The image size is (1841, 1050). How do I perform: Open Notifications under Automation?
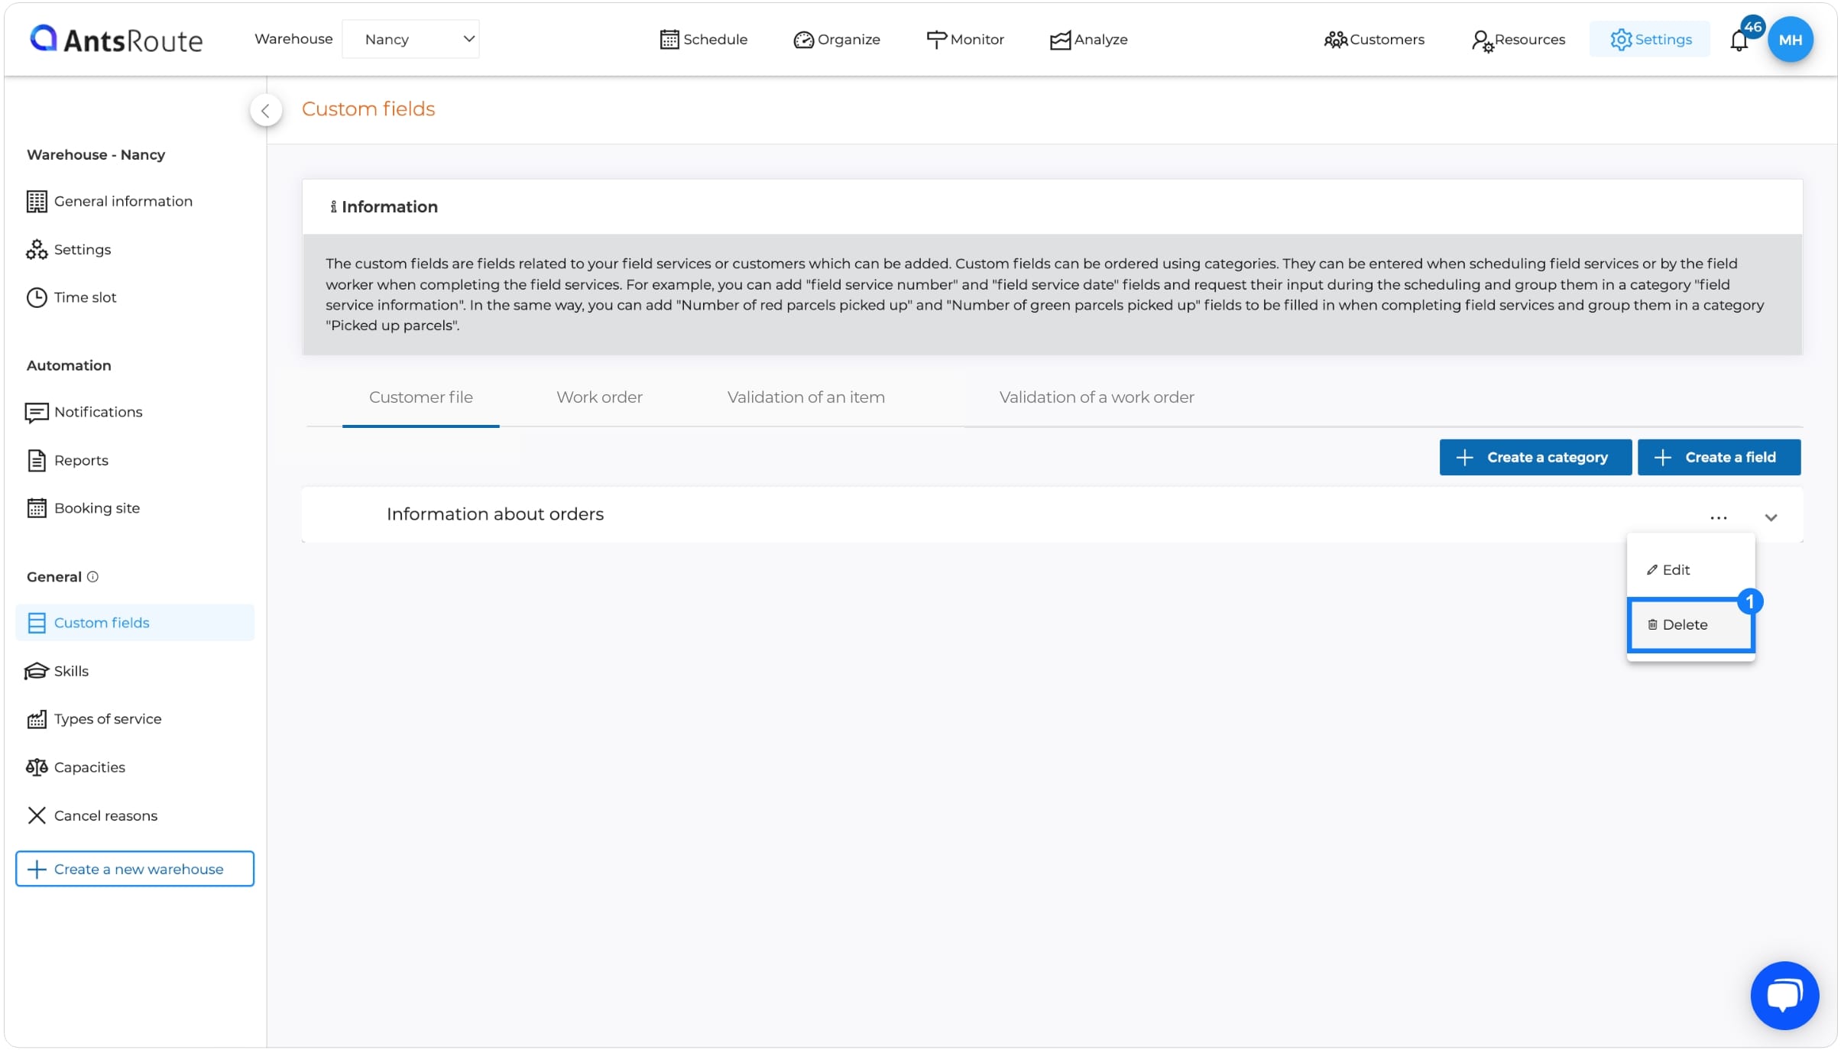(x=84, y=412)
